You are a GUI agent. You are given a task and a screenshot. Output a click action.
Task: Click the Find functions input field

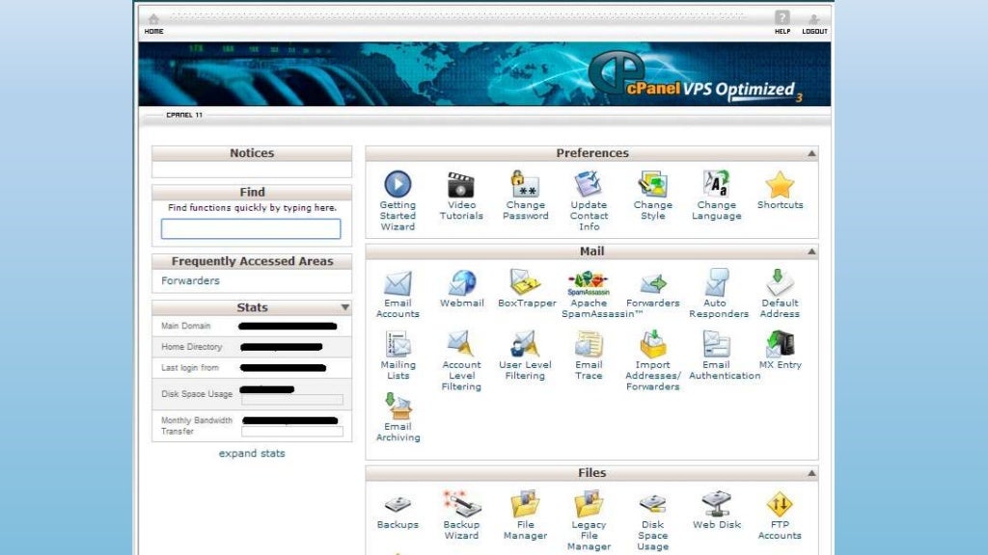[x=251, y=228]
